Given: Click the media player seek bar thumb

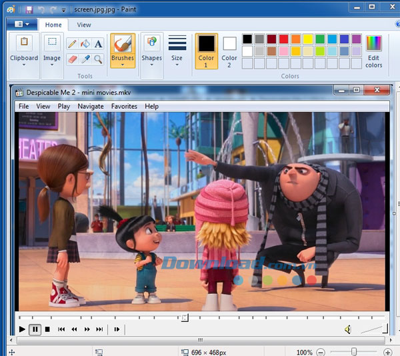Looking at the screenshot, I should (185, 318).
